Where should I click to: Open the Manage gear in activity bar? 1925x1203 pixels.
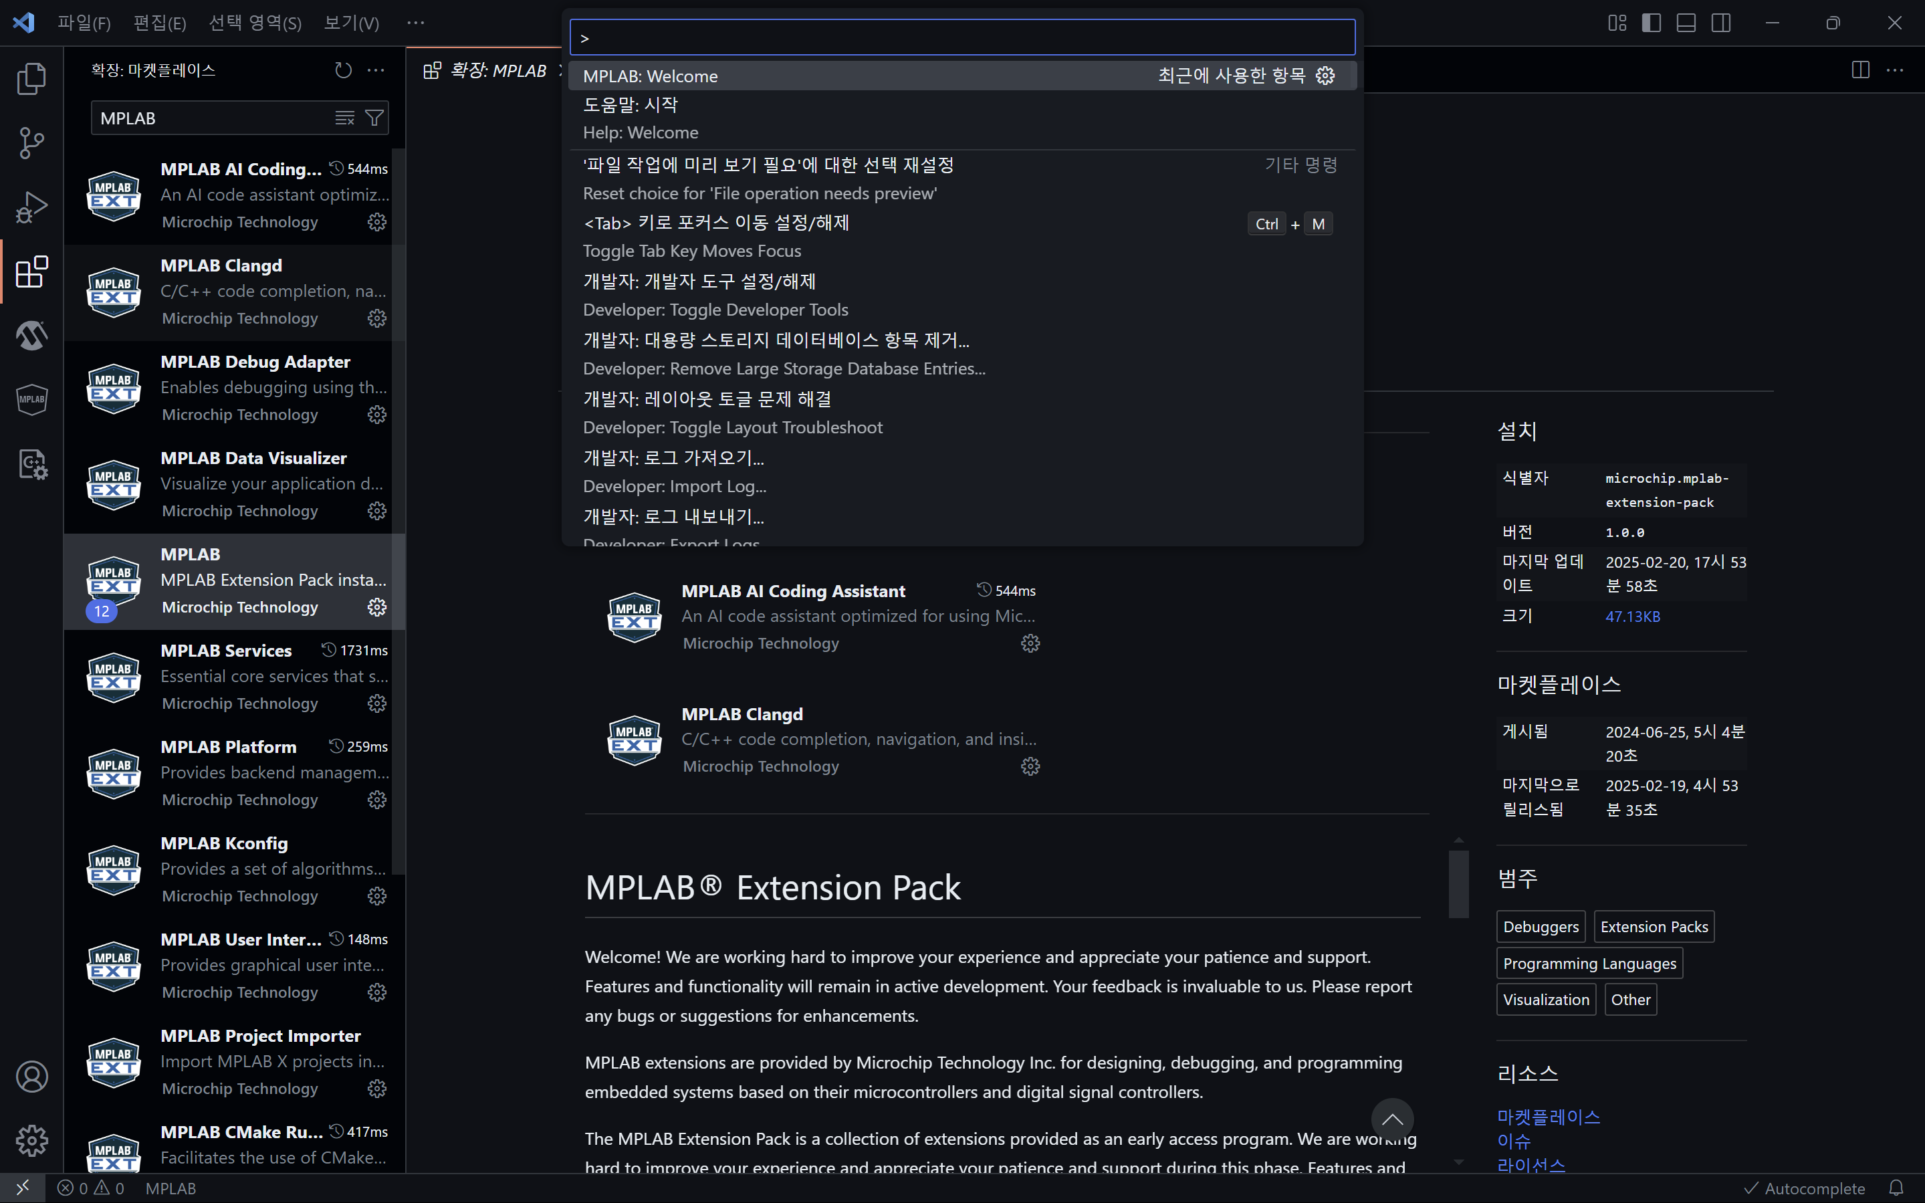coord(32,1141)
